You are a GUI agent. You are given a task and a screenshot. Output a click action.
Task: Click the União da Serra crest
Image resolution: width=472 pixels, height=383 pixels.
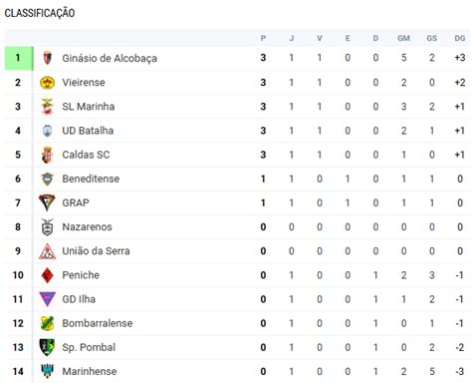[x=47, y=251]
